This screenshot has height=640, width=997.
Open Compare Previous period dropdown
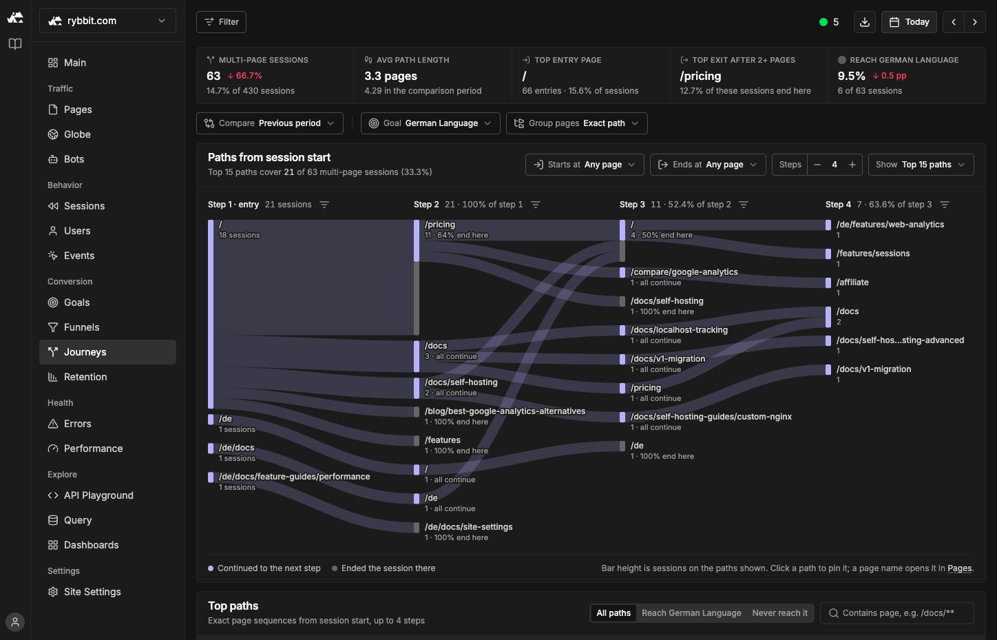tap(270, 123)
